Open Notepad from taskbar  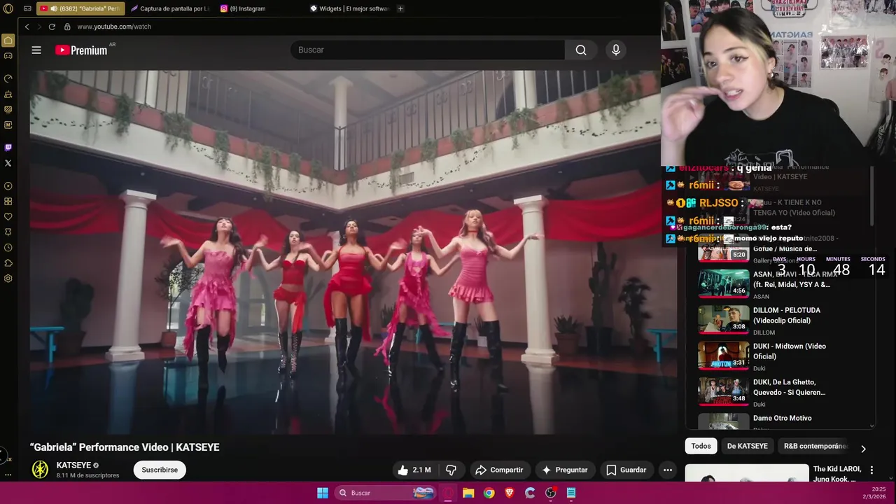pos(571,493)
